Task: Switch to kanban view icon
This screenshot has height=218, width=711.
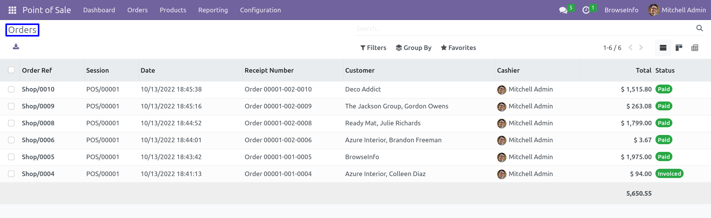Action: click(x=679, y=48)
